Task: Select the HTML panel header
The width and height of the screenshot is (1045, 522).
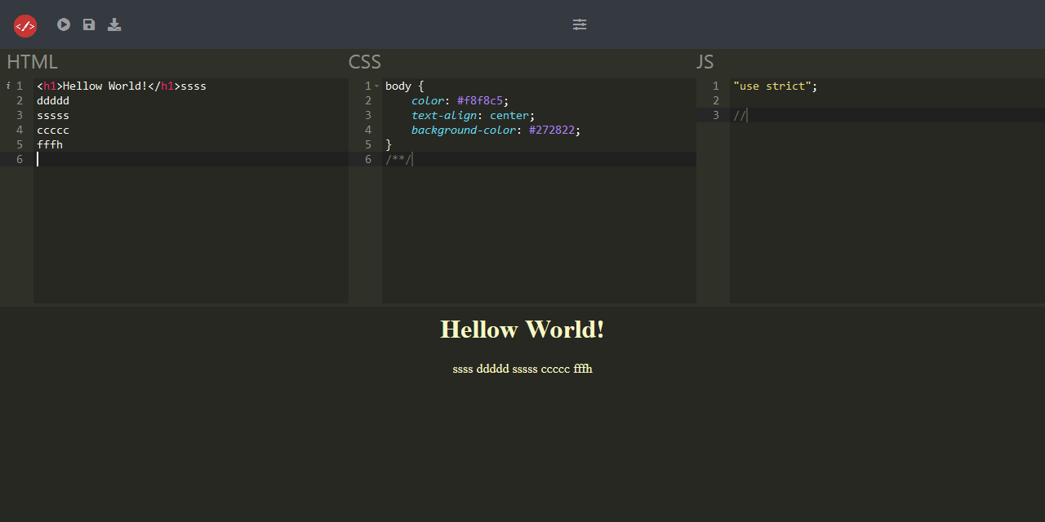Action: tap(33, 62)
